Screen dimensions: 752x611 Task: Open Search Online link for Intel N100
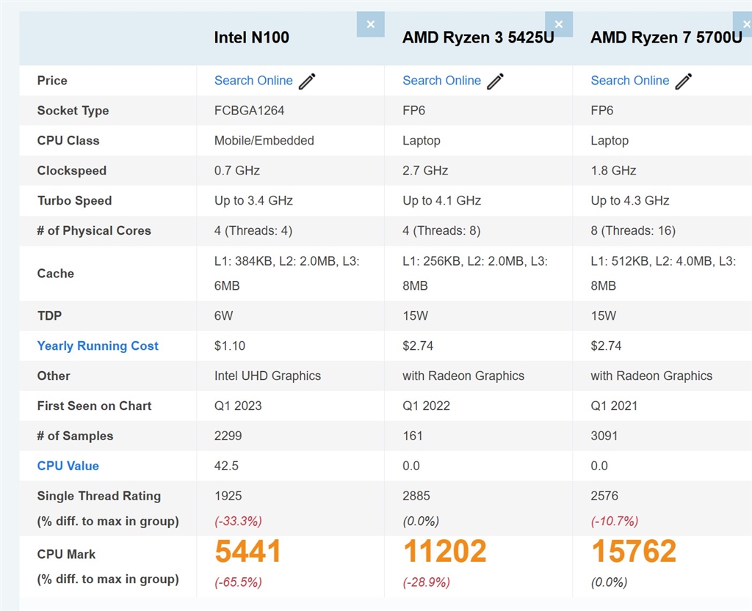253,81
